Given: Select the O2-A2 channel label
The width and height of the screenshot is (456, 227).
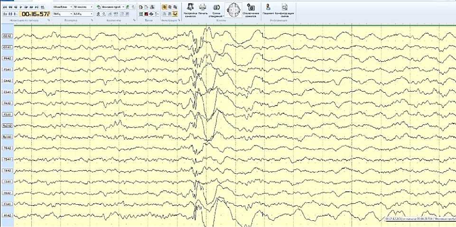Looking at the screenshot, I should (7, 36).
